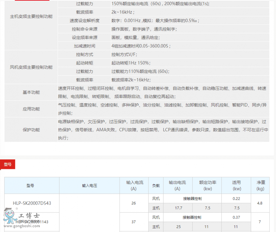Select the 控制命令来源 specification label

click(x=85, y=29)
